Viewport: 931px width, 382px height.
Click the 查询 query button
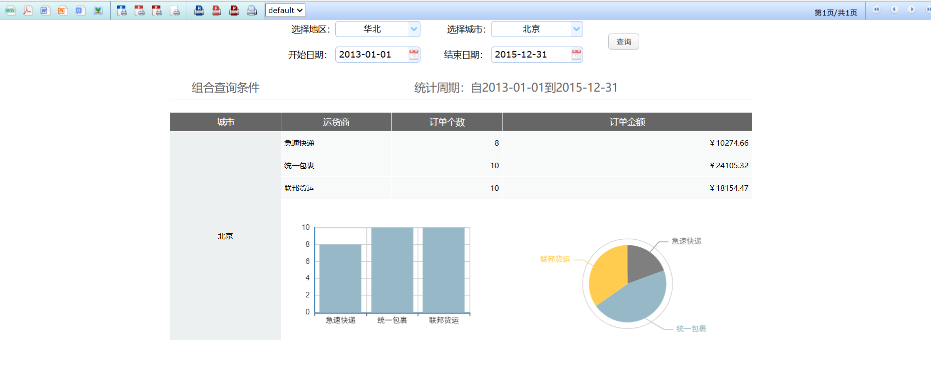[623, 42]
